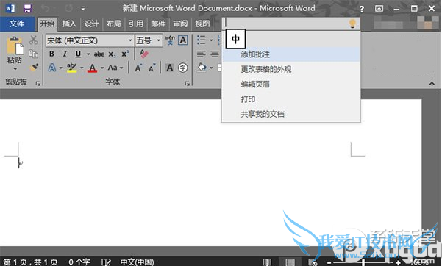Switch to the 布局 tab

[113, 24]
